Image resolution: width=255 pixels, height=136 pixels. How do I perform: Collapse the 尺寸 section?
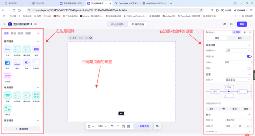(249, 115)
